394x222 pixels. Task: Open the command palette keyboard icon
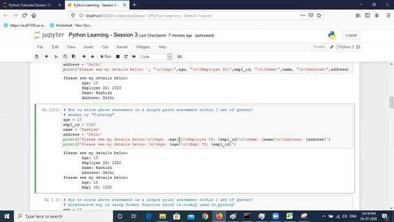click(179, 57)
